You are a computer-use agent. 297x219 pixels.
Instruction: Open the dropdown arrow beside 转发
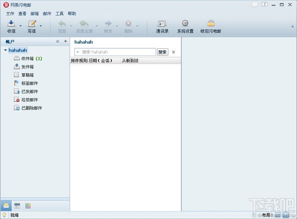coord(117,26)
